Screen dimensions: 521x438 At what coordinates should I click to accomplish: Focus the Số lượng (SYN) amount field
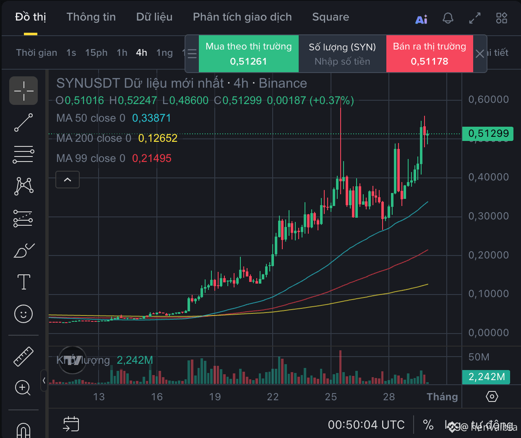[342, 54]
